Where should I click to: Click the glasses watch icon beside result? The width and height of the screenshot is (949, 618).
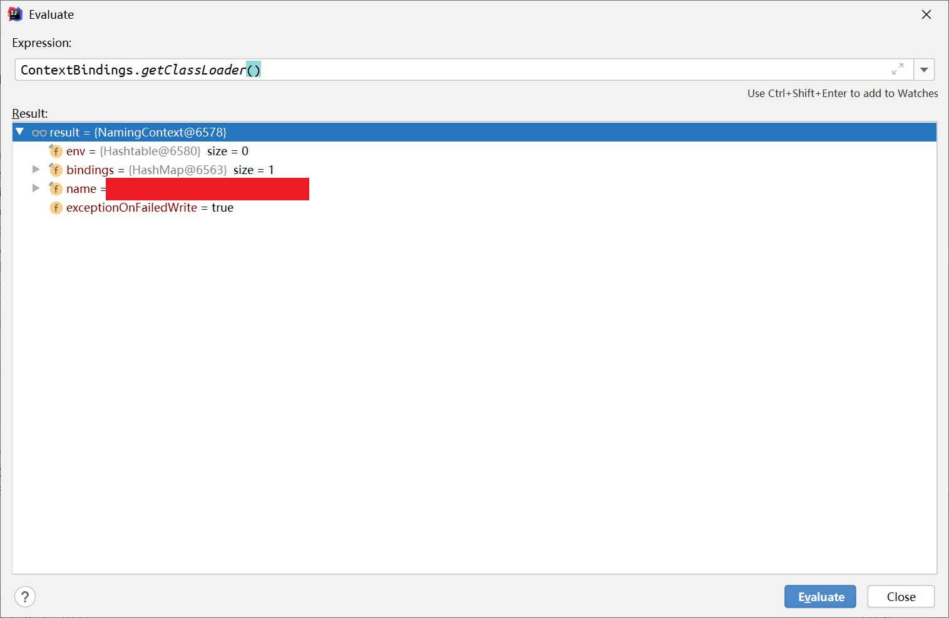coord(39,133)
